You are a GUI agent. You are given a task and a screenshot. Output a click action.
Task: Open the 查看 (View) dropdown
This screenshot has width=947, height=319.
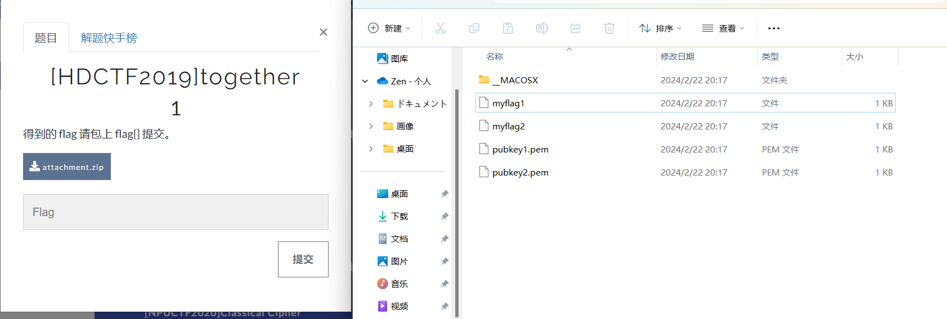[x=724, y=28]
